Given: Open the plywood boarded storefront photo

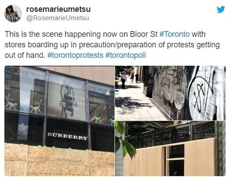Looking at the screenshot, I should pyautogui.click(x=170, y=149).
